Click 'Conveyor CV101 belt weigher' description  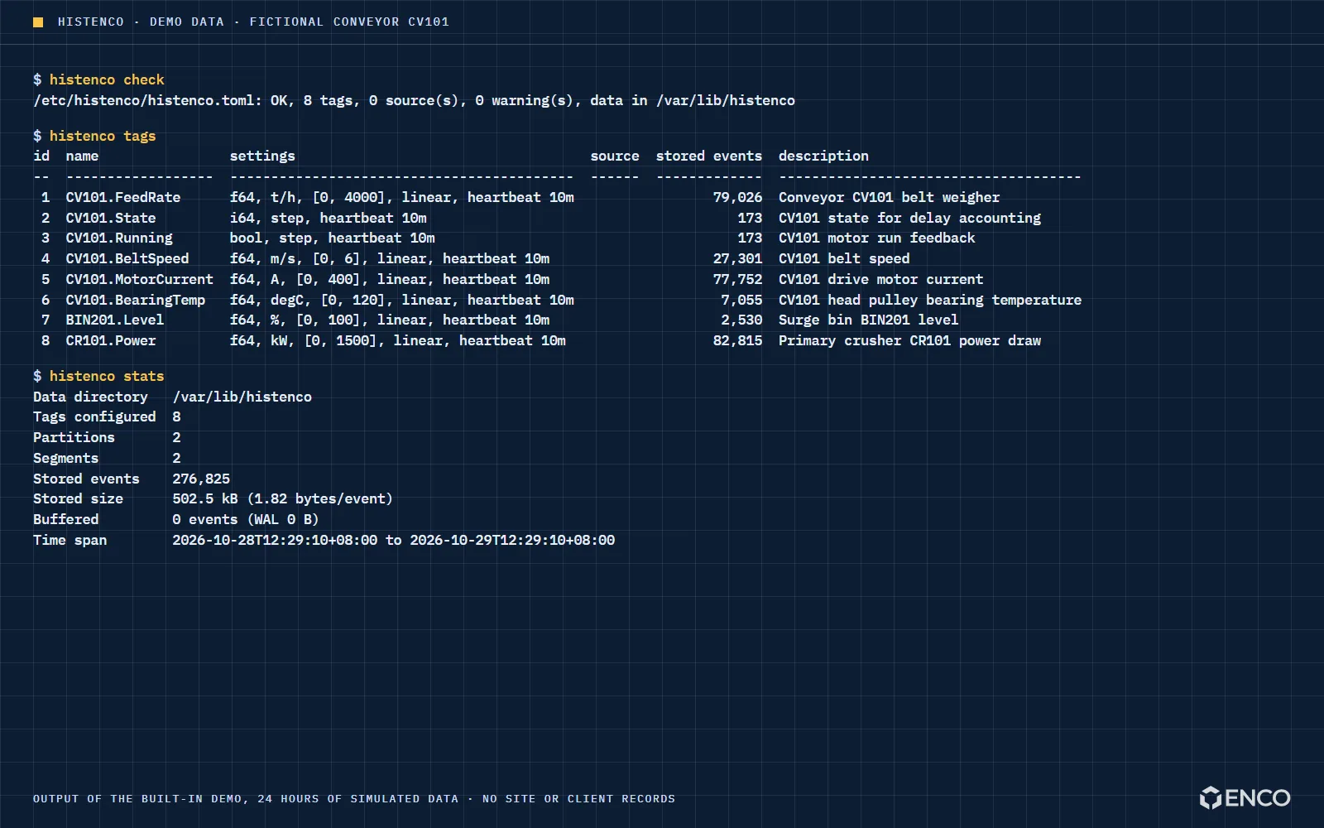(x=889, y=197)
